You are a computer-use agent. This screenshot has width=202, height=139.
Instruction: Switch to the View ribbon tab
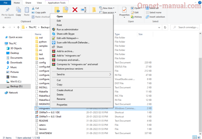click(x=39, y=3)
